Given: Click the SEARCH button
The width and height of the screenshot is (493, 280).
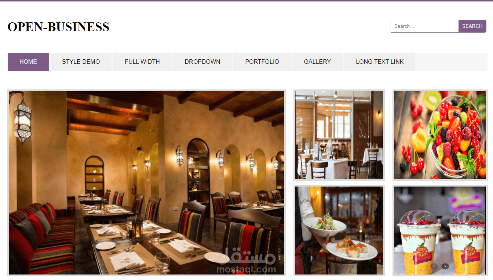Looking at the screenshot, I should 472,26.
